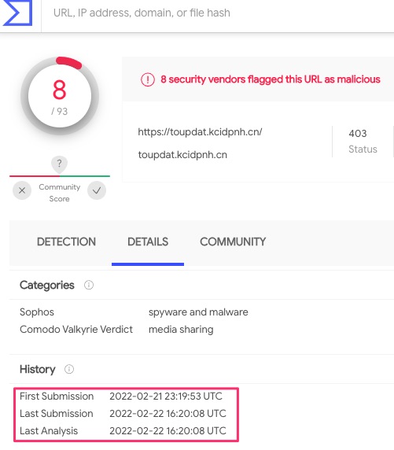Click the Comodo Valkyrie Verdict row
The height and width of the screenshot is (450, 394).
coord(116,330)
